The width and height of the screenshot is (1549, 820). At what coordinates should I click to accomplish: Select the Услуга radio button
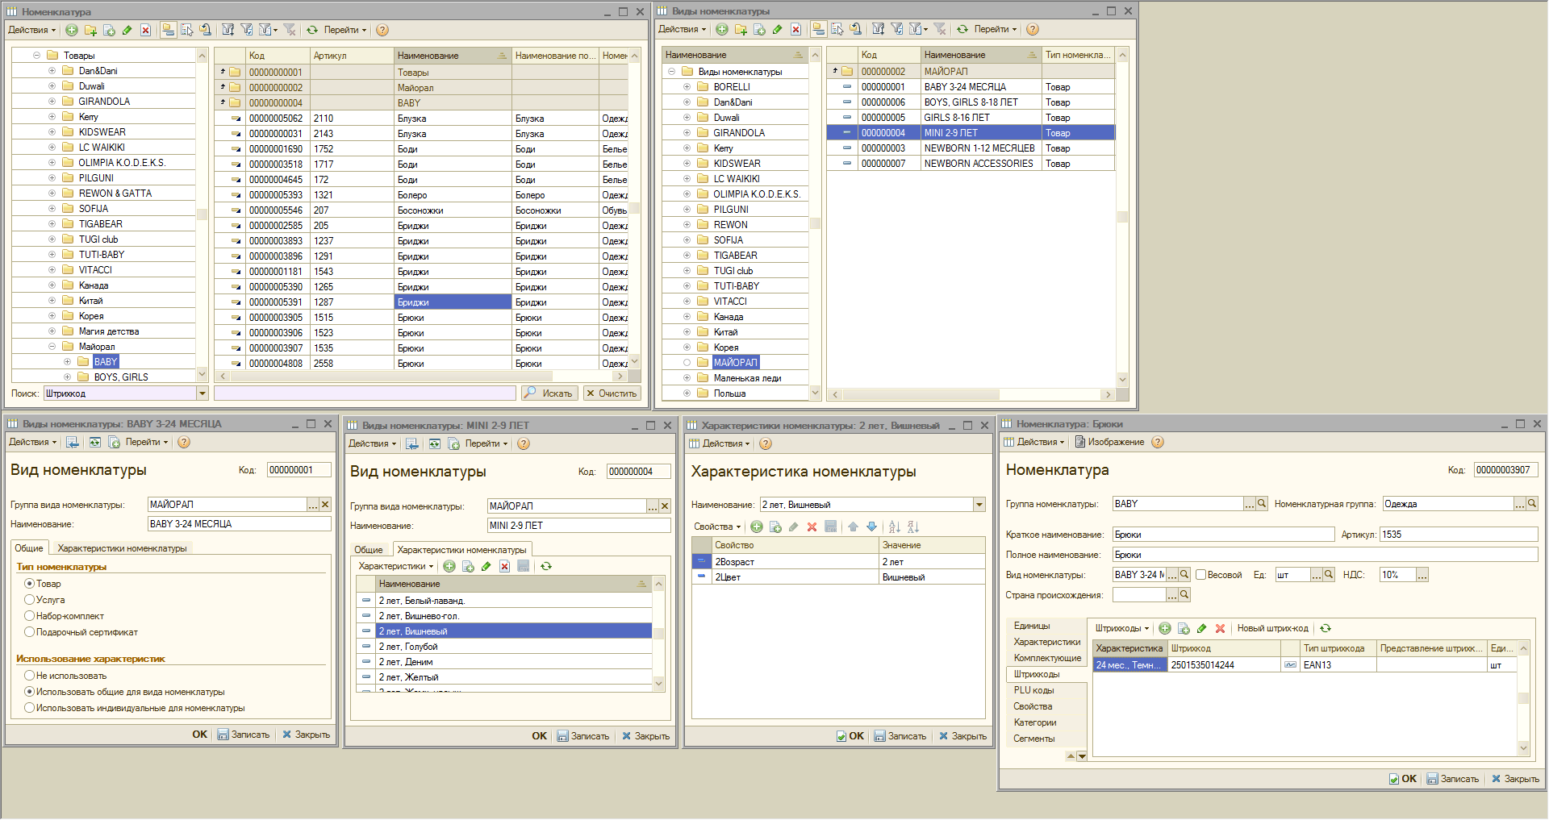[x=30, y=600]
